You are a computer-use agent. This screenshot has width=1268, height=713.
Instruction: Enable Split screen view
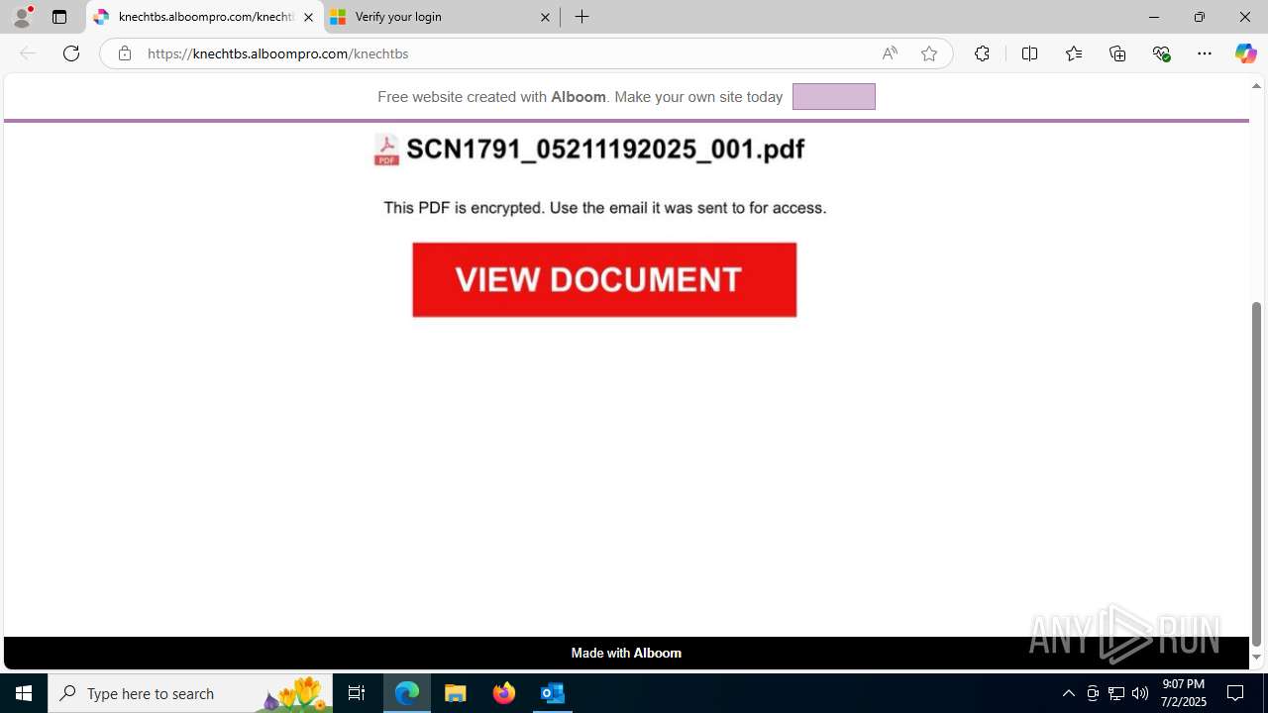(x=1029, y=53)
